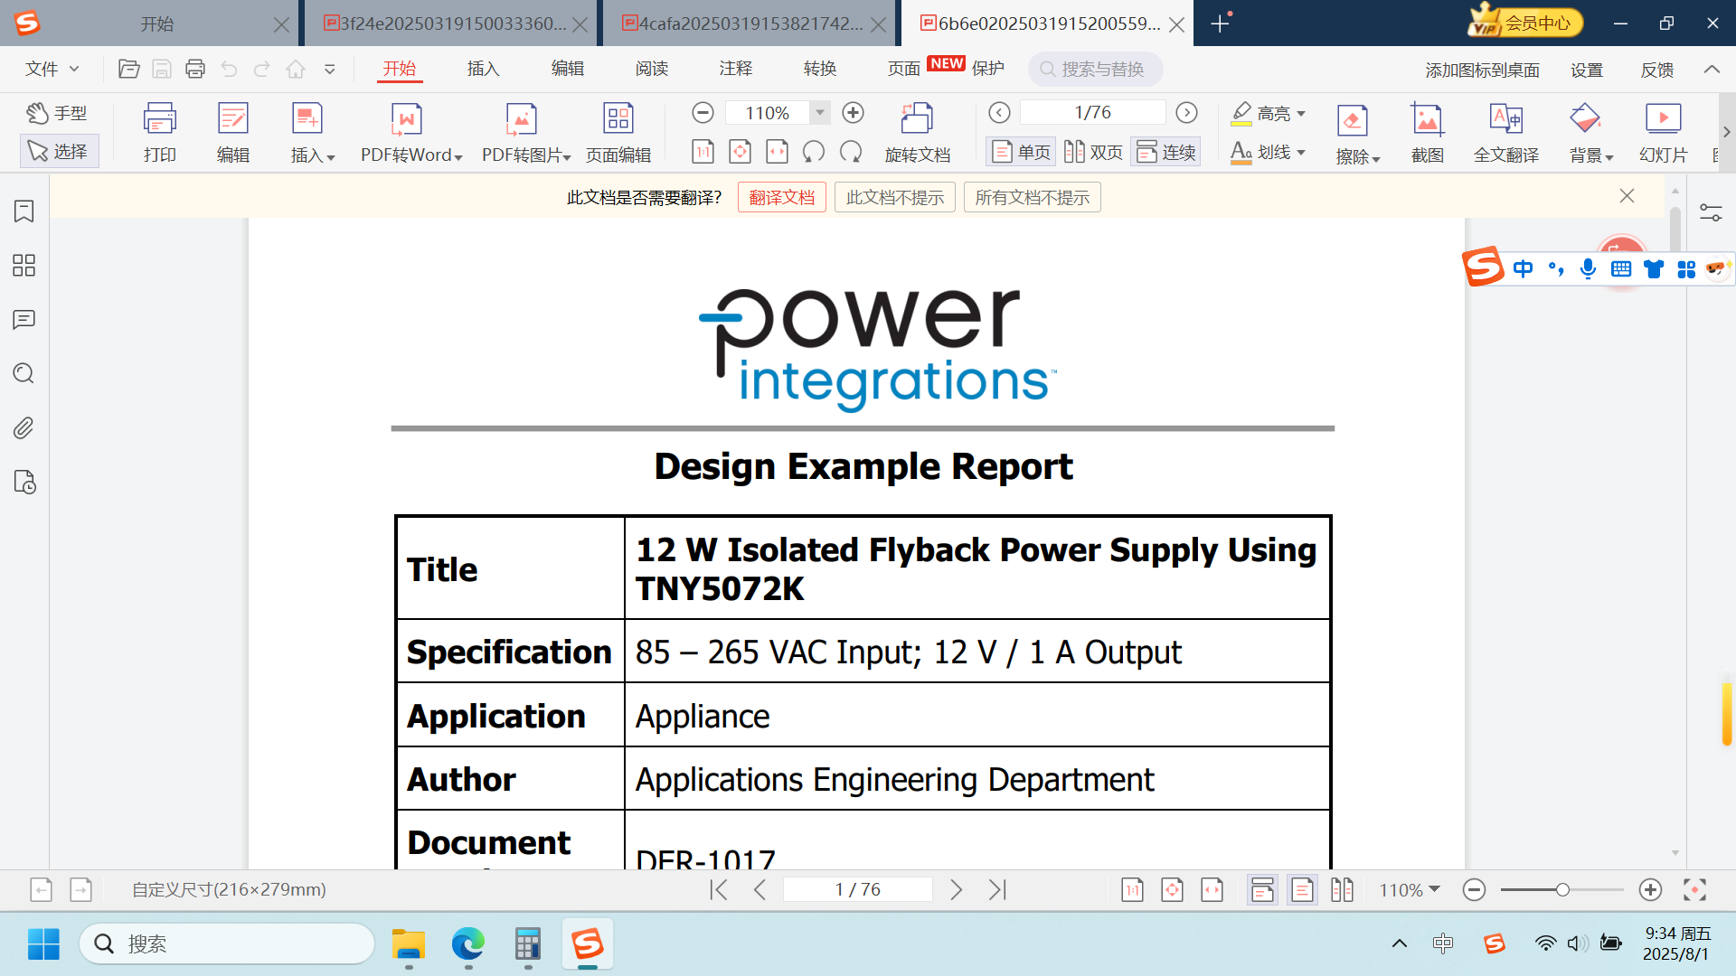Click the open file folder icon
This screenshot has height=976, width=1736.
click(129, 69)
